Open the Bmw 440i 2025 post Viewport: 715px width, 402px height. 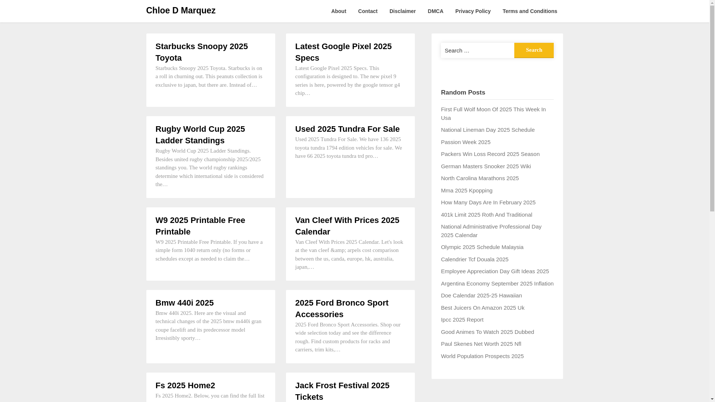(x=185, y=303)
